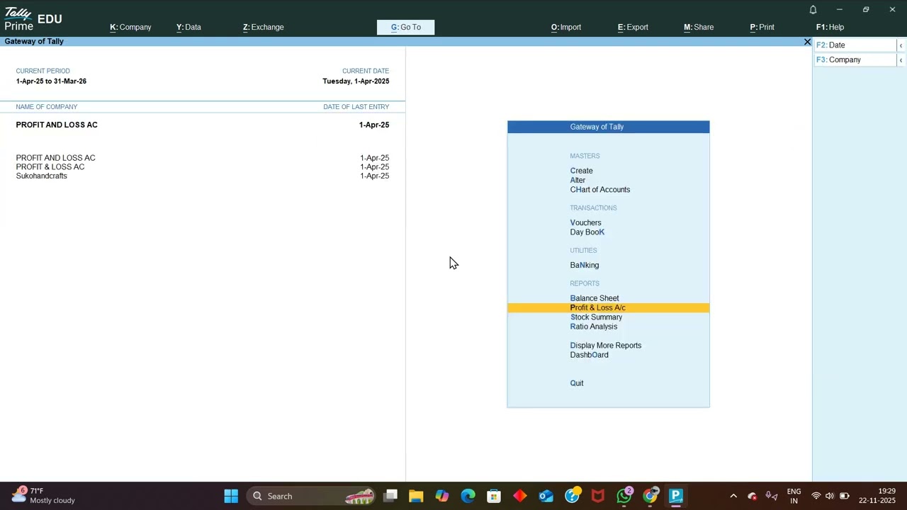Open the red diamond app on taskbar
This screenshot has height=510, width=907.
(x=520, y=496)
